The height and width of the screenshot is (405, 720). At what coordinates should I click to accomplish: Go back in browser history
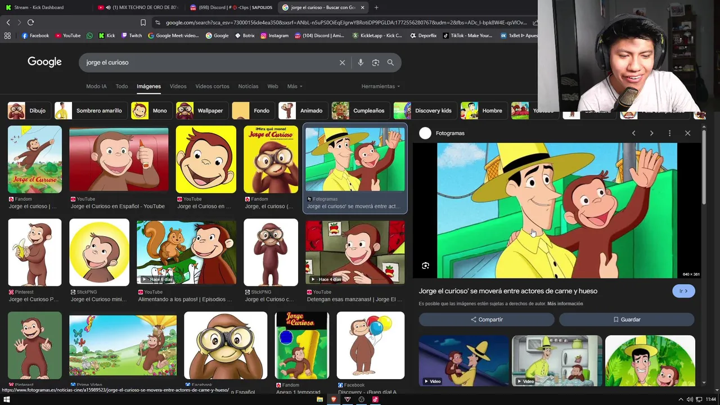8,22
